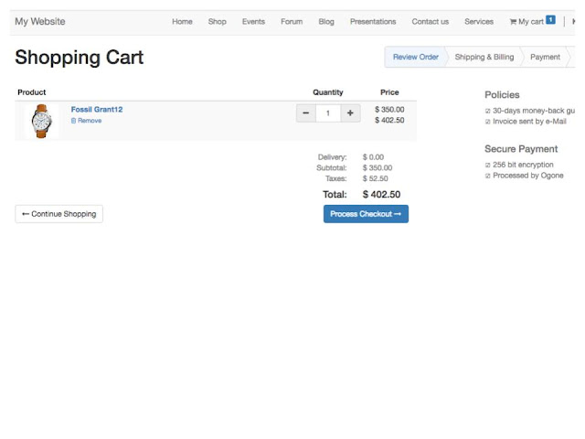Click the minus quantity button
This screenshot has width=585, height=439.
pyautogui.click(x=305, y=113)
